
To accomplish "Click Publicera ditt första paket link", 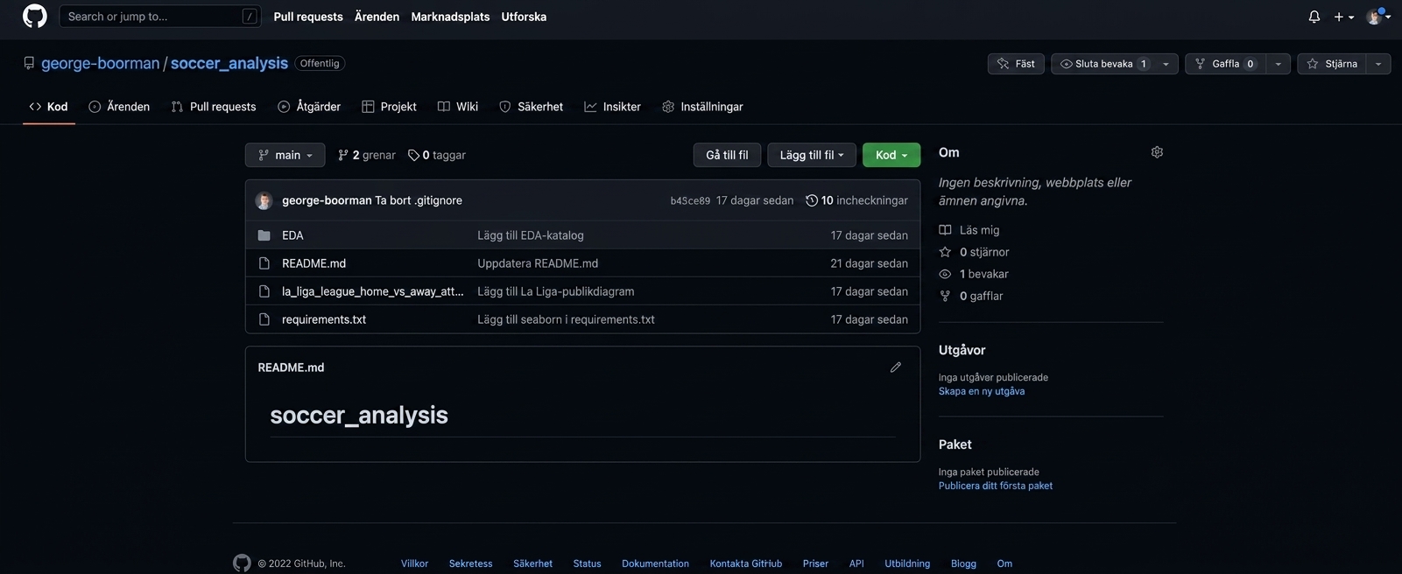I will [996, 486].
